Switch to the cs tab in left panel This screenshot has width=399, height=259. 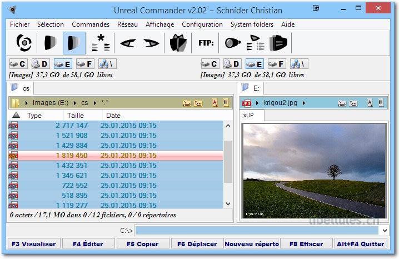(21, 88)
